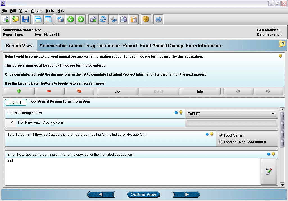Select the Food Animal radio button
This screenshot has height=201, width=288.
click(x=221, y=135)
